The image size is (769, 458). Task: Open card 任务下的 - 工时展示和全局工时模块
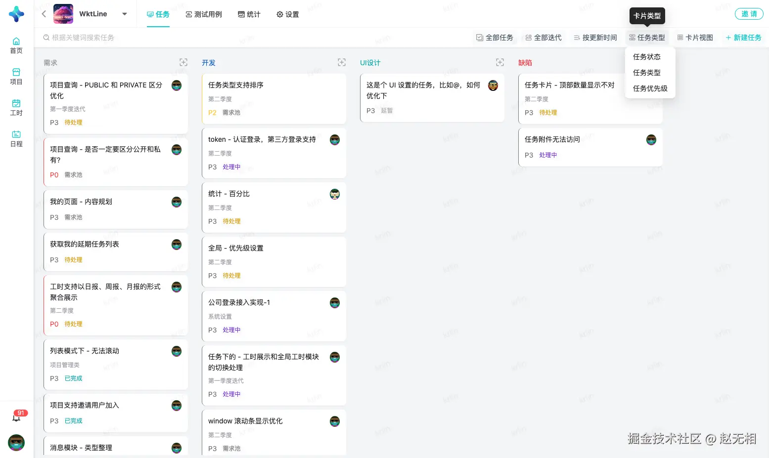click(274, 375)
